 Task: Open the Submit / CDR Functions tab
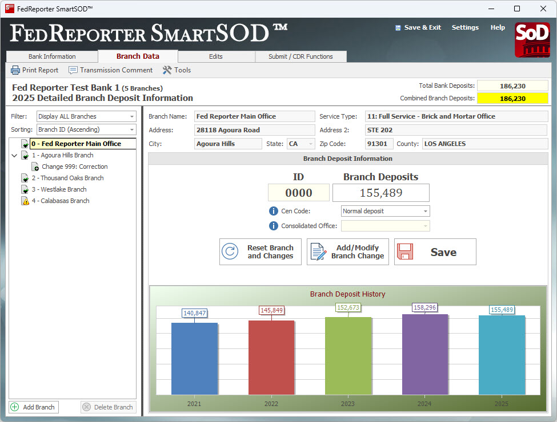point(300,56)
